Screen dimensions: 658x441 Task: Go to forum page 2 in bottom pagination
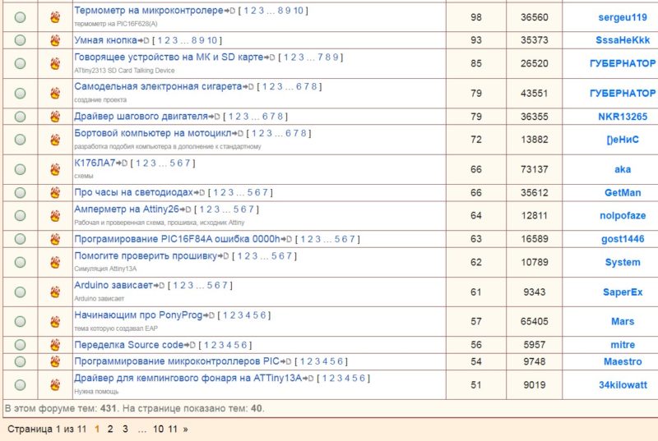pos(110,429)
